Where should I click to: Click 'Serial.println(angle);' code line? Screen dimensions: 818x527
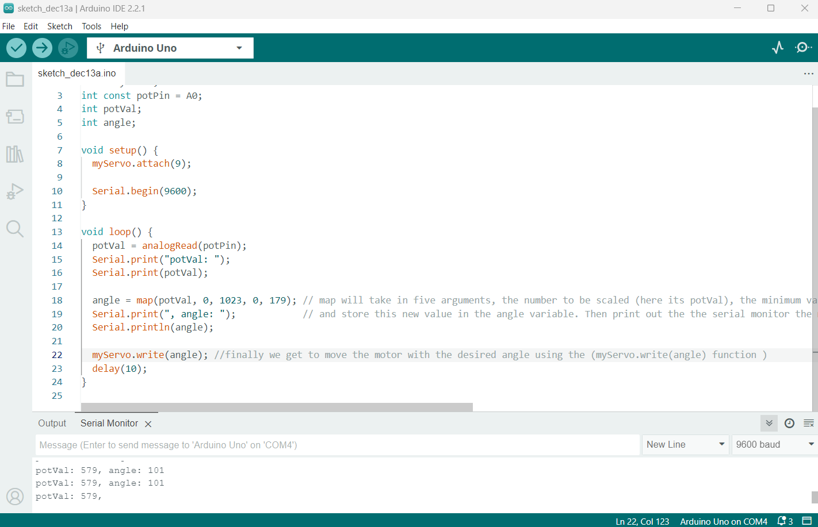tap(152, 328)
